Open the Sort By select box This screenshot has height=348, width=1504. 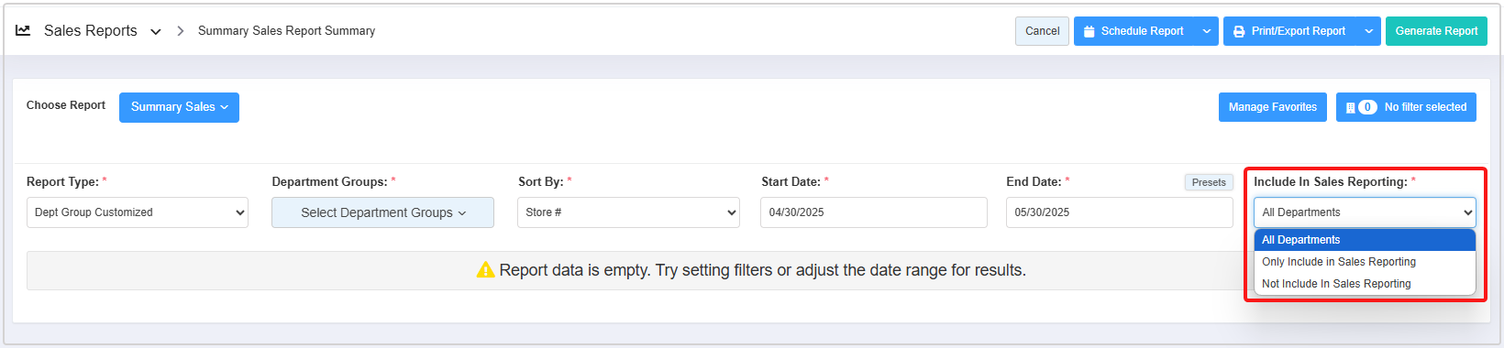point(628,212)
